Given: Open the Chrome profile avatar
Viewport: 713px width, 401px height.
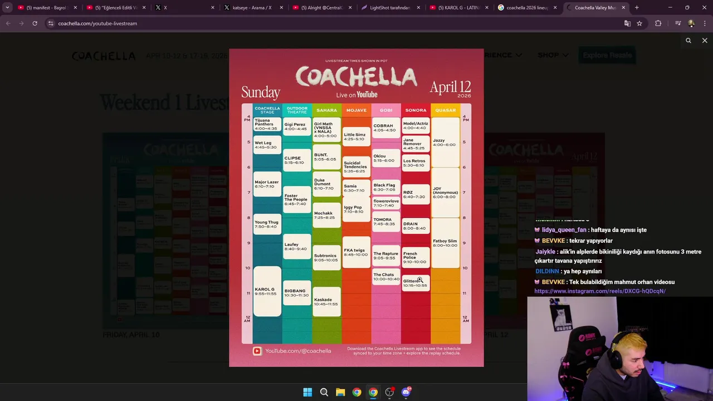Looking at the screenshot, I should [691, 23].
